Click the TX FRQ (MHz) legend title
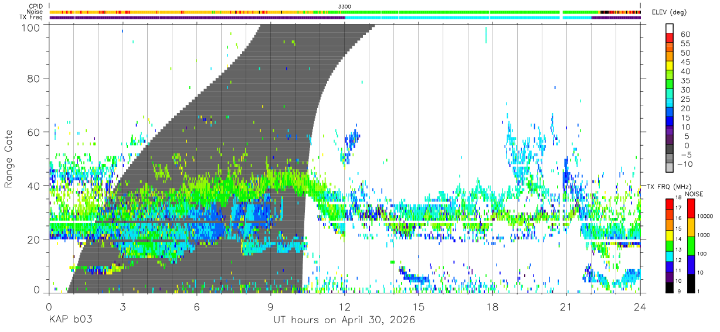Viewport: 720px width, 332px height. 668,187
